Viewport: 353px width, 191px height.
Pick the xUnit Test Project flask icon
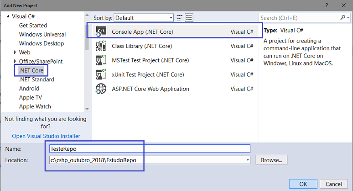point(101,74)
